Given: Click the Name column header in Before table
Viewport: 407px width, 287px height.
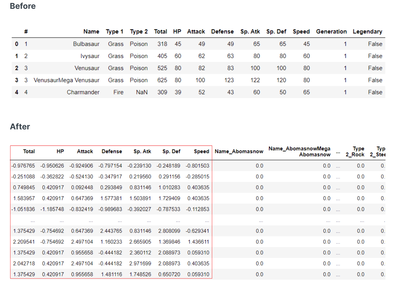Looking at the screenshot, I should (91, 31).
